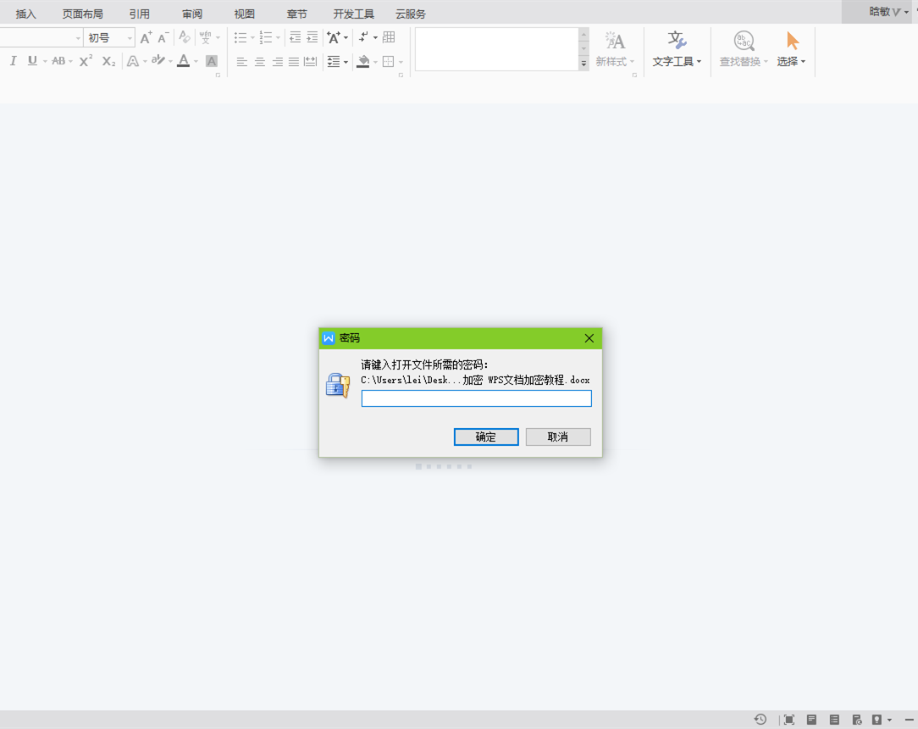Apply font color A icon
The width and height of the screenshot is (918, 729).
coord(183,60)
